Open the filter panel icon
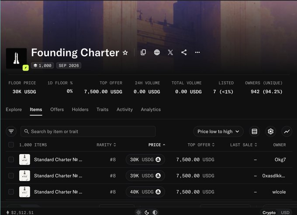 click(x=11, y=131)
